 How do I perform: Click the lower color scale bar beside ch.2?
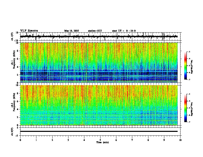click(186, 108)
